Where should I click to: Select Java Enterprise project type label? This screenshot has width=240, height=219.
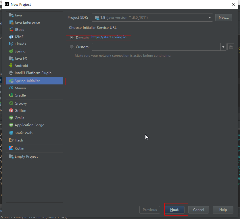click(x=27, y=22)
